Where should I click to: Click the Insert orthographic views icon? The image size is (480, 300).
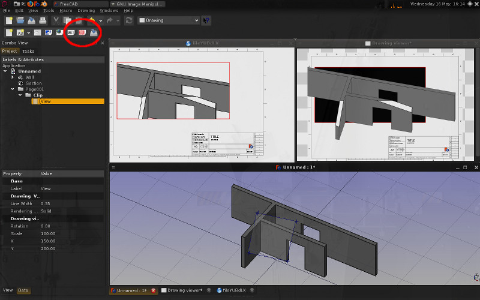(x=49, y=32)
